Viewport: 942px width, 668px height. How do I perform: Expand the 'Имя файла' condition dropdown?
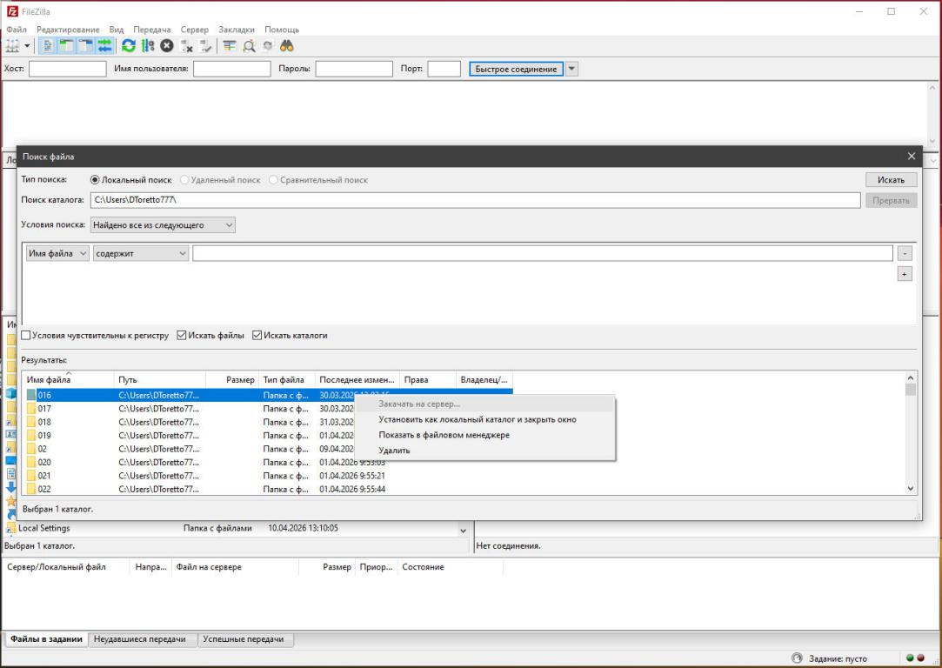coord(57,253)
